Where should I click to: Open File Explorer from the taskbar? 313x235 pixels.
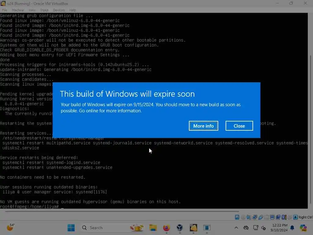point(153,228)
